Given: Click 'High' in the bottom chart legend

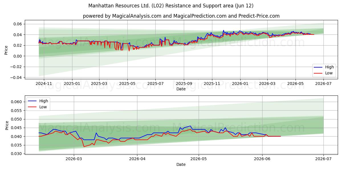Looking at the screenshot, I should (44, 101).
